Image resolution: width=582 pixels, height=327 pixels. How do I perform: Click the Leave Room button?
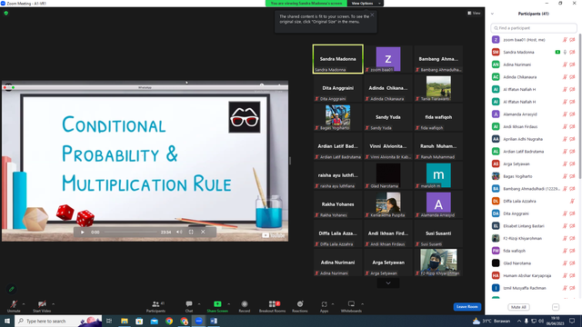pyautogui.click(x=467, y=307)
